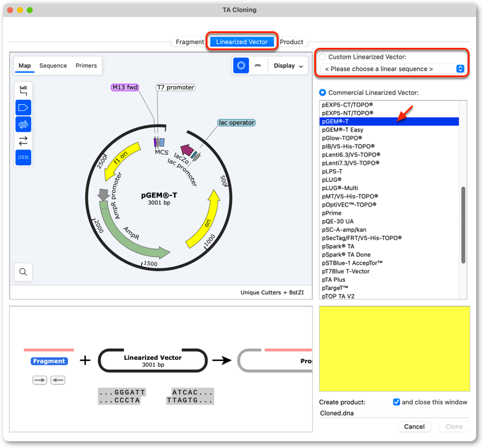Click the Linearized Vector diagram shape
This screenshot has height=448, width=483.
point(153,360)
